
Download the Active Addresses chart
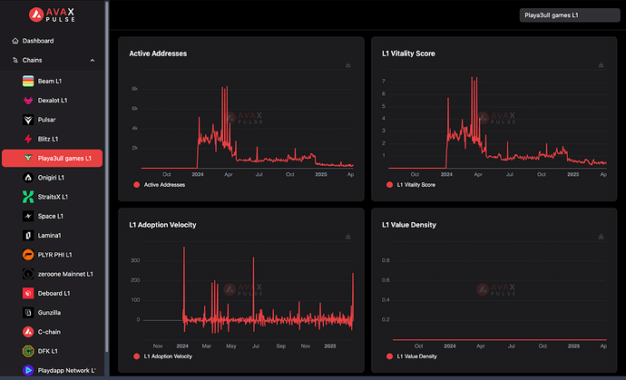pyautogui.click(x=348, y=65)
